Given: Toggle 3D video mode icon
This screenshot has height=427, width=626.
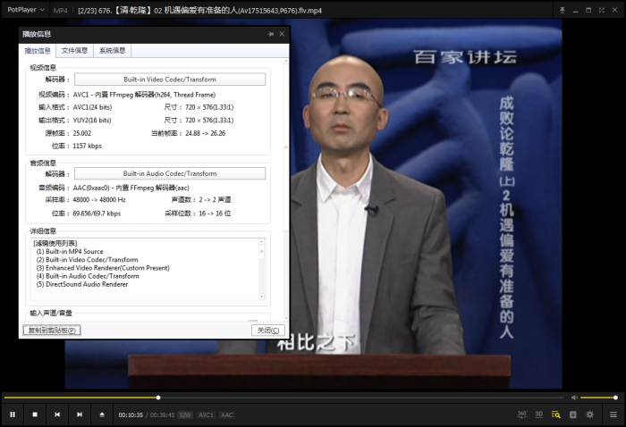Looking at the screenshot, I should point(539,414).
